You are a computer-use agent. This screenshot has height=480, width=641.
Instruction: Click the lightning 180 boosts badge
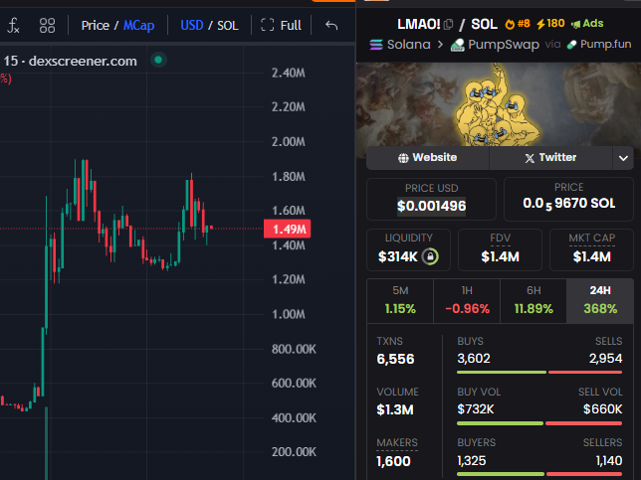point(550,24)
